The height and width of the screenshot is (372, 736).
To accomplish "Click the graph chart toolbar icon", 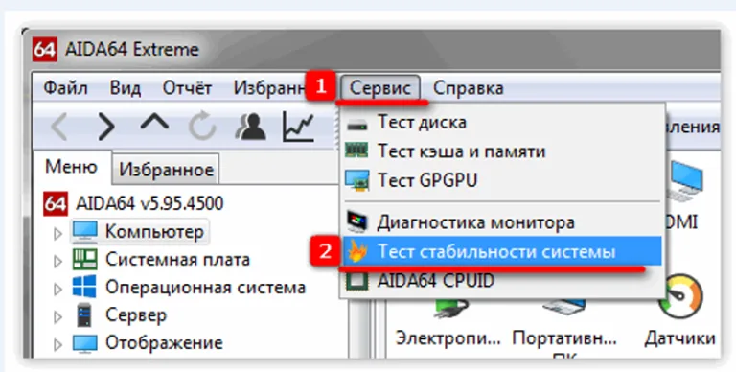I will [x=298, y=126].
